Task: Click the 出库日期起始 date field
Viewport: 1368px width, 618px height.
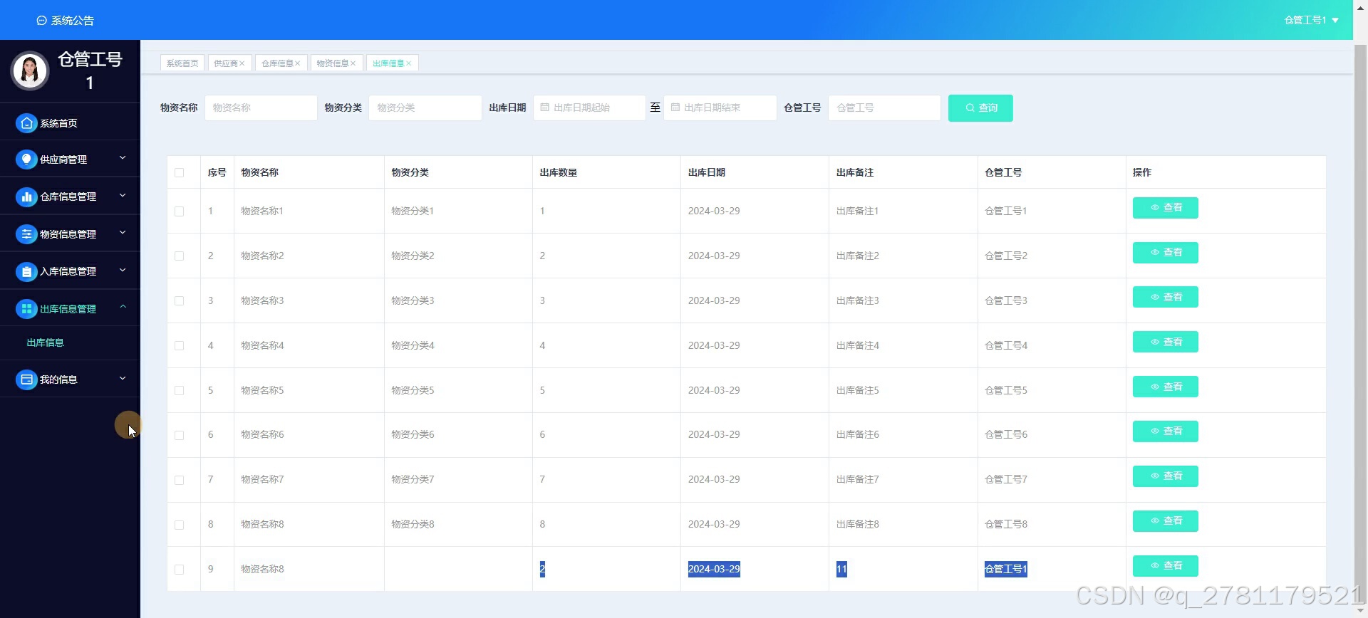Action: coord(589,108)
